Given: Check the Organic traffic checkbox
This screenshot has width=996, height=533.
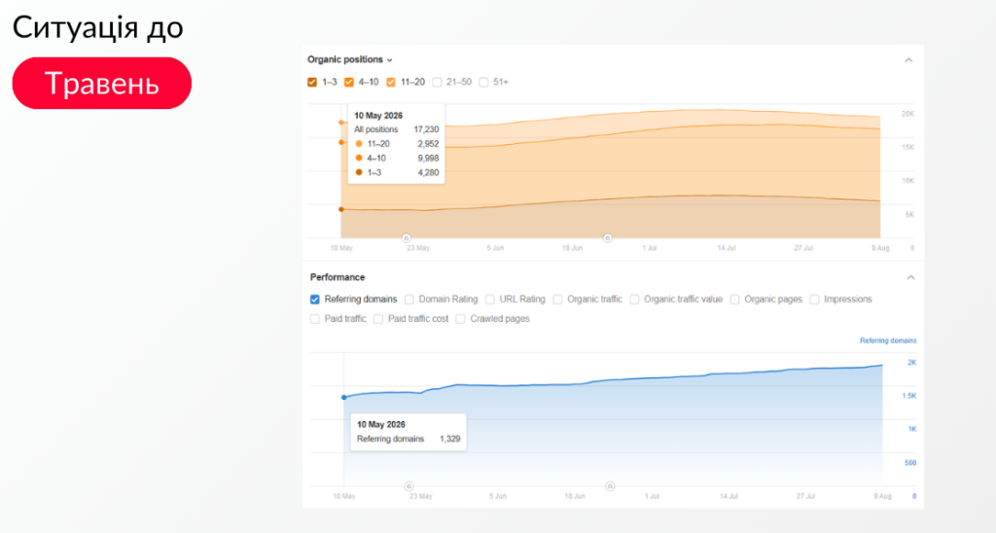Looking at the screenshot, I should pyautogui.click(x=557, y=300).
